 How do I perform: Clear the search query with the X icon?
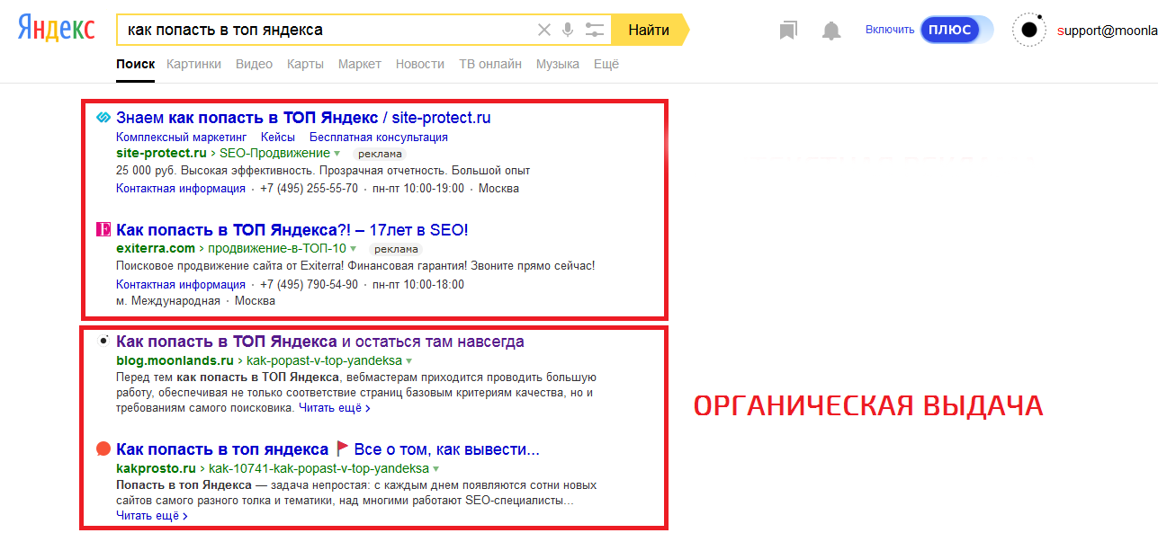[x=543, y=30]
